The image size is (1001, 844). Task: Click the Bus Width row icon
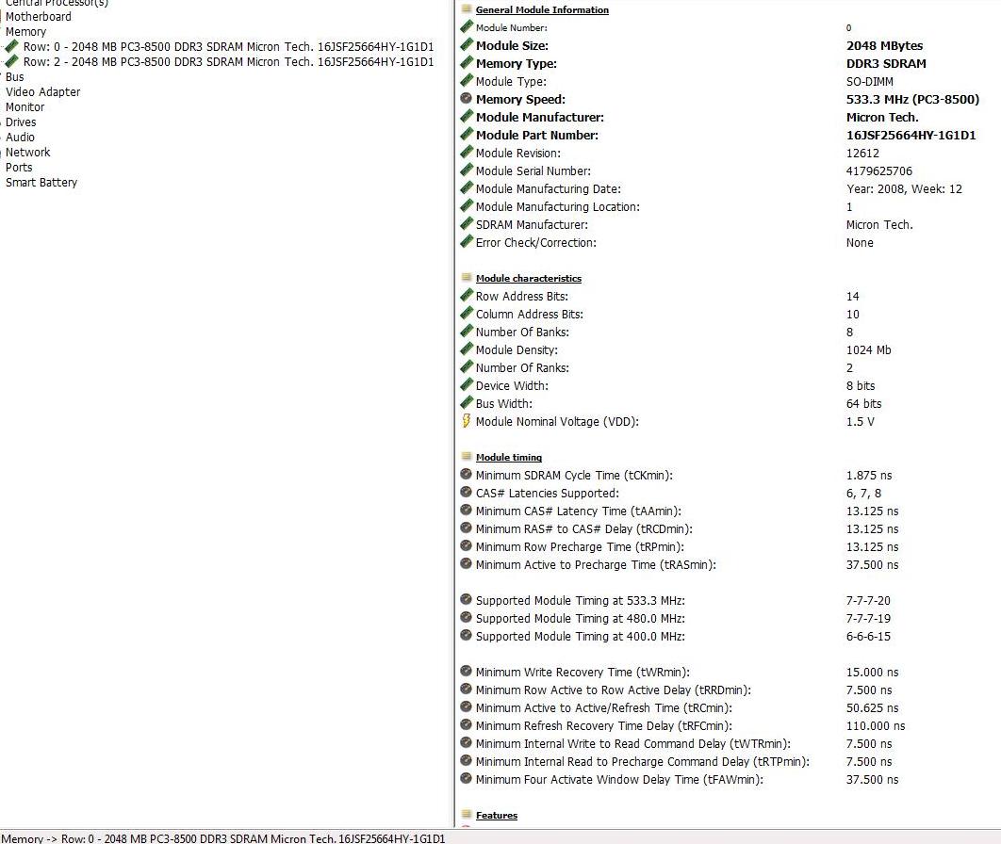coord(467,402)
